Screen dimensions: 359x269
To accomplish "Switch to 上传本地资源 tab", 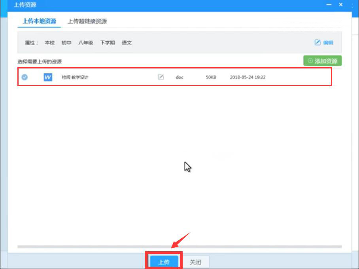I will [x=39, y=21].
